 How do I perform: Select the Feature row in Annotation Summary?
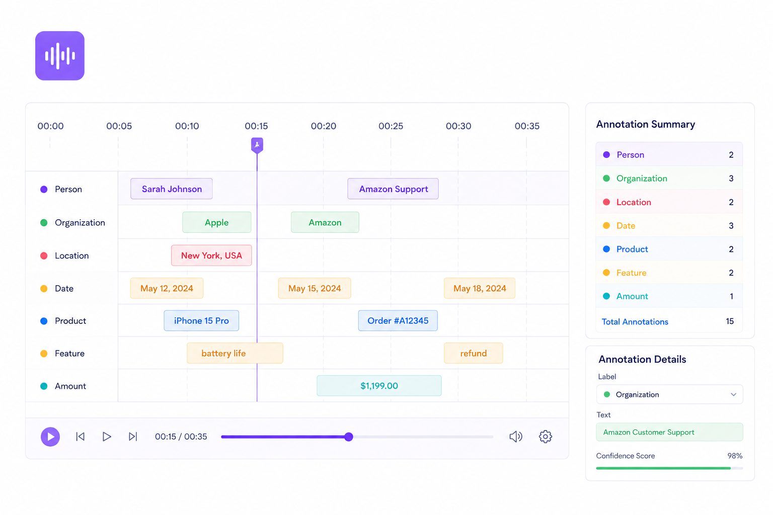pyautogui.click(x=669, y=273)
